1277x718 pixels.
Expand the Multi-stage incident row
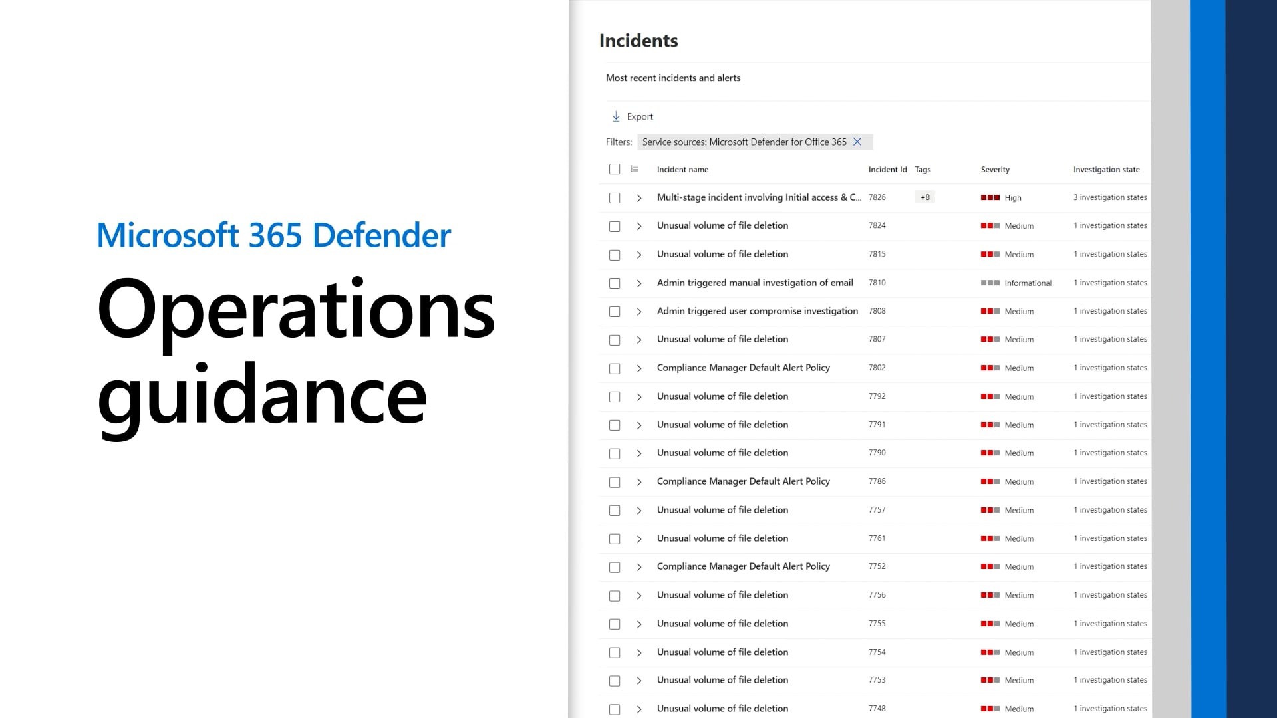point(638,198)
